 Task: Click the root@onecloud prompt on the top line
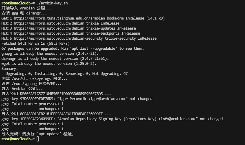(x=15, y=3)
